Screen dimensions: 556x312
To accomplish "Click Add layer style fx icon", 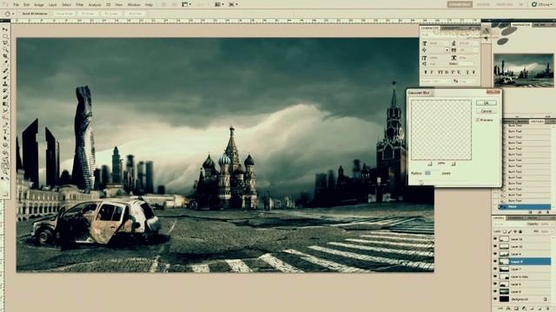I will (x=508, y=309).
